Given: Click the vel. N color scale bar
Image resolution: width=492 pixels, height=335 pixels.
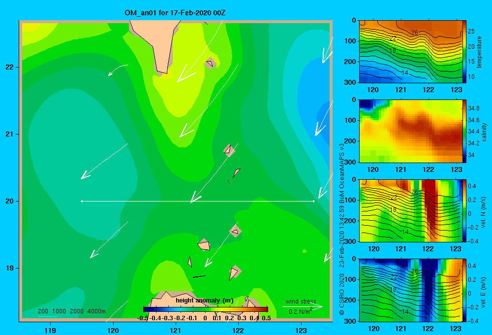Looking at the screenshot, I should [464, 210].
